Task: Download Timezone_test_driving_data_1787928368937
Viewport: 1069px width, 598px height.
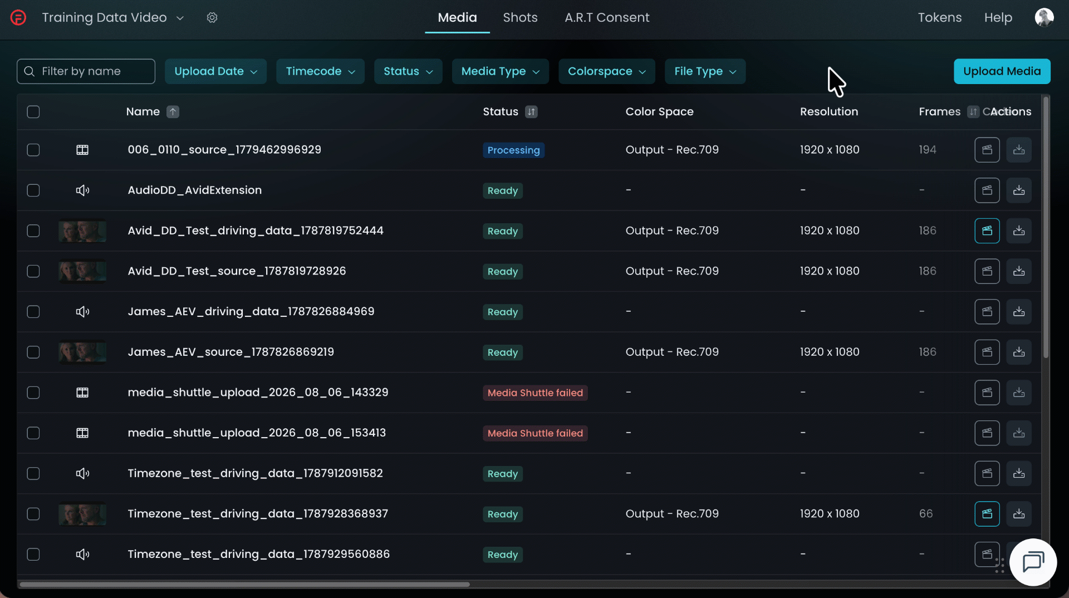Action: tap(1019, 514)
